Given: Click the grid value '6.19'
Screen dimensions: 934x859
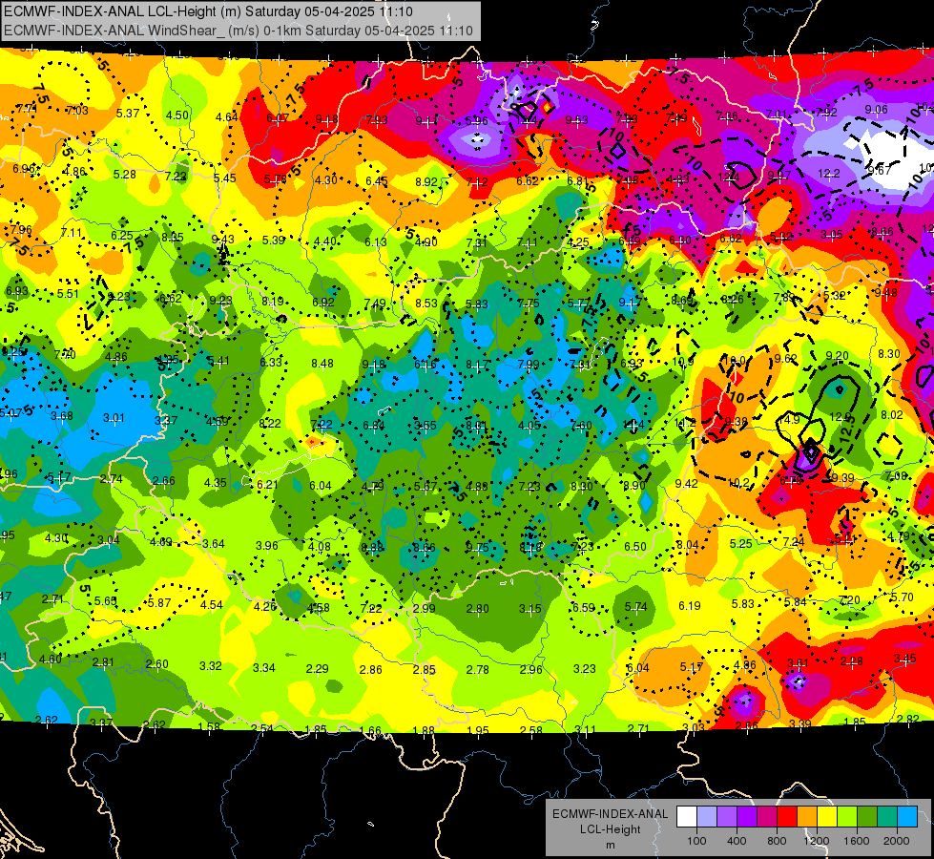Looking at the screenshot, I should point(689,606).
